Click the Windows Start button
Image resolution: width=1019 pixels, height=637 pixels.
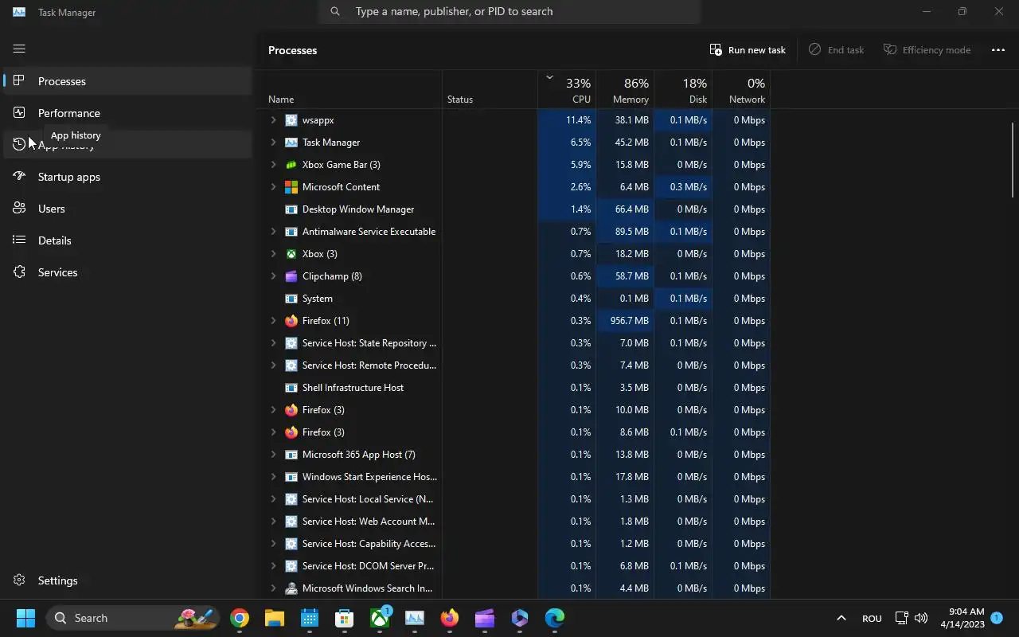[x=25, y=618]
